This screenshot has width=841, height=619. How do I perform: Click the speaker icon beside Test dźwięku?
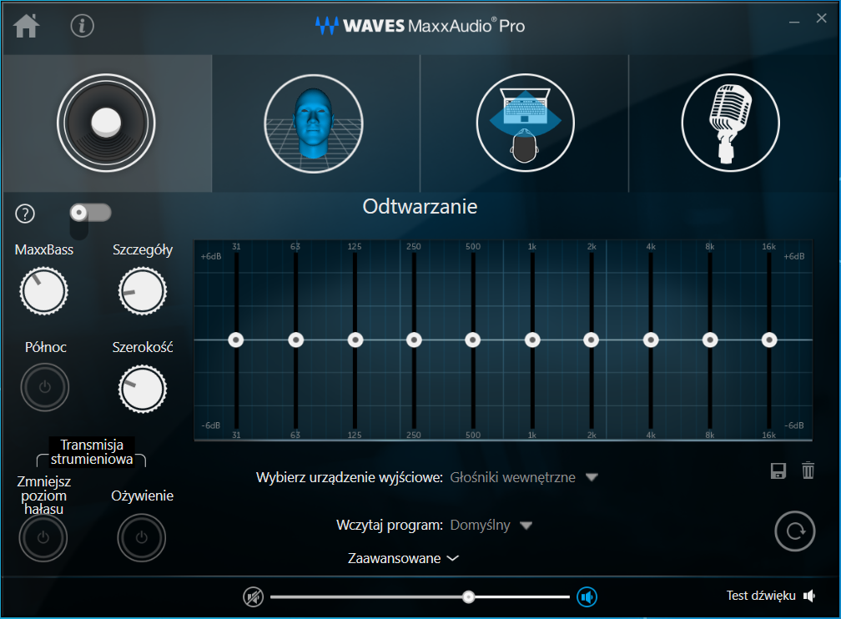click(809, 596)
